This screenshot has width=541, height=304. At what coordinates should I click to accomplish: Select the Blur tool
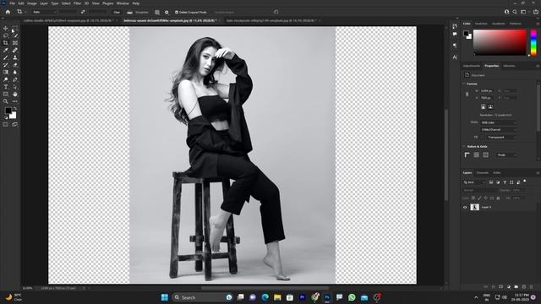click(15, 72)
